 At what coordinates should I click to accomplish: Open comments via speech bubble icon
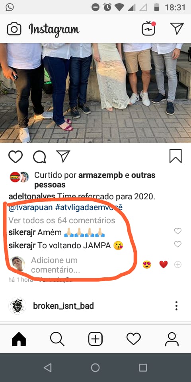pos(39,157)
